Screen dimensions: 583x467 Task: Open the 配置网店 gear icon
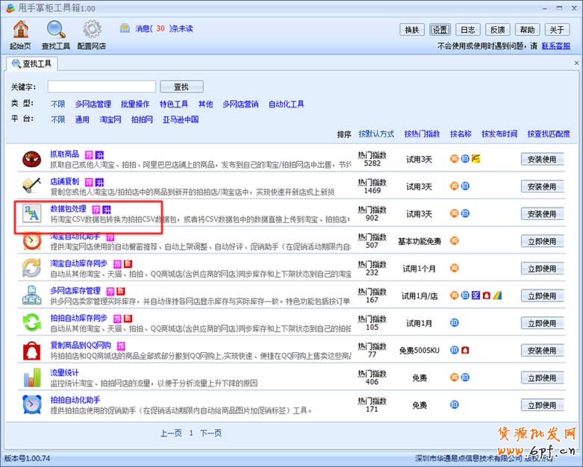pyautogui.click(x=92, y=29)
